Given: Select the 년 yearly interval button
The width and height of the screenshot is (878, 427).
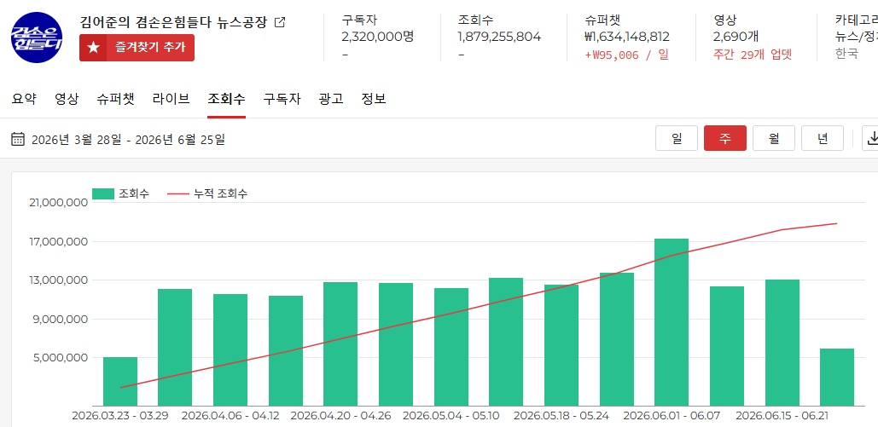Looking at the screenshot, I should coord(822,138).
